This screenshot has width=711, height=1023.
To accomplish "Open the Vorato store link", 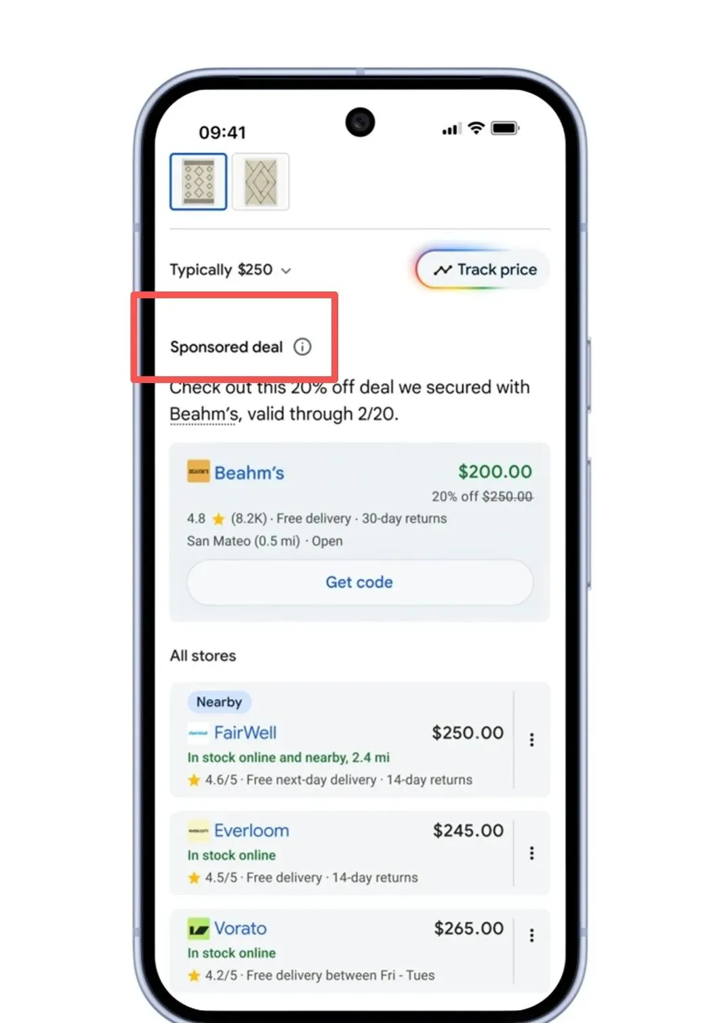I will [x=241, y=928].
